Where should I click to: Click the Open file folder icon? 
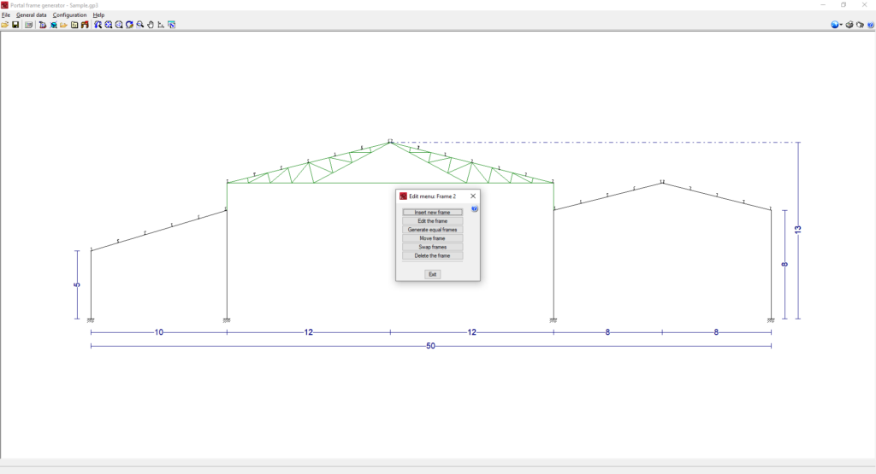pos(5,25)
